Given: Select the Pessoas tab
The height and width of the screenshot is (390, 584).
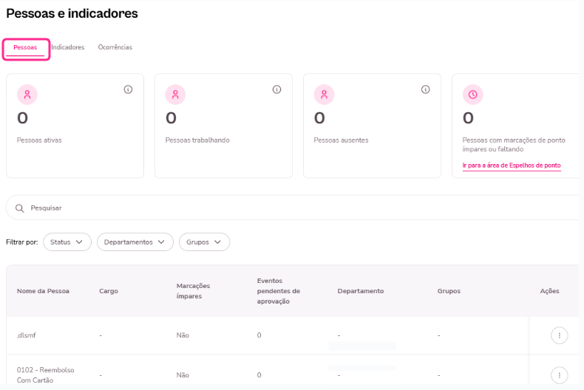Looking at the screenshot, I should click(x=25, y=48).
